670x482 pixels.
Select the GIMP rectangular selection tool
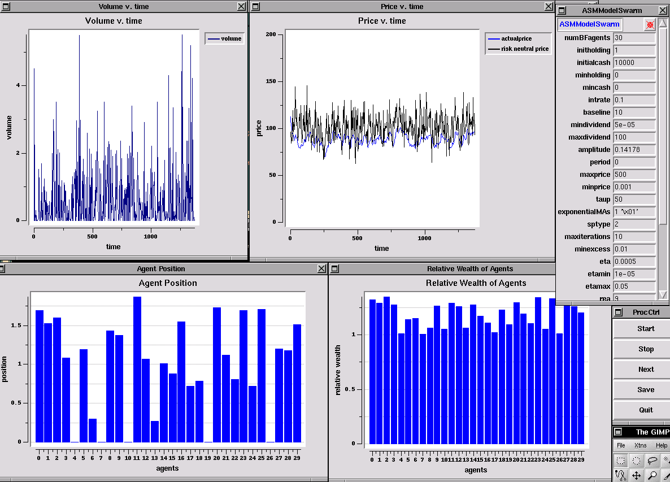click(x=620, y=461)
